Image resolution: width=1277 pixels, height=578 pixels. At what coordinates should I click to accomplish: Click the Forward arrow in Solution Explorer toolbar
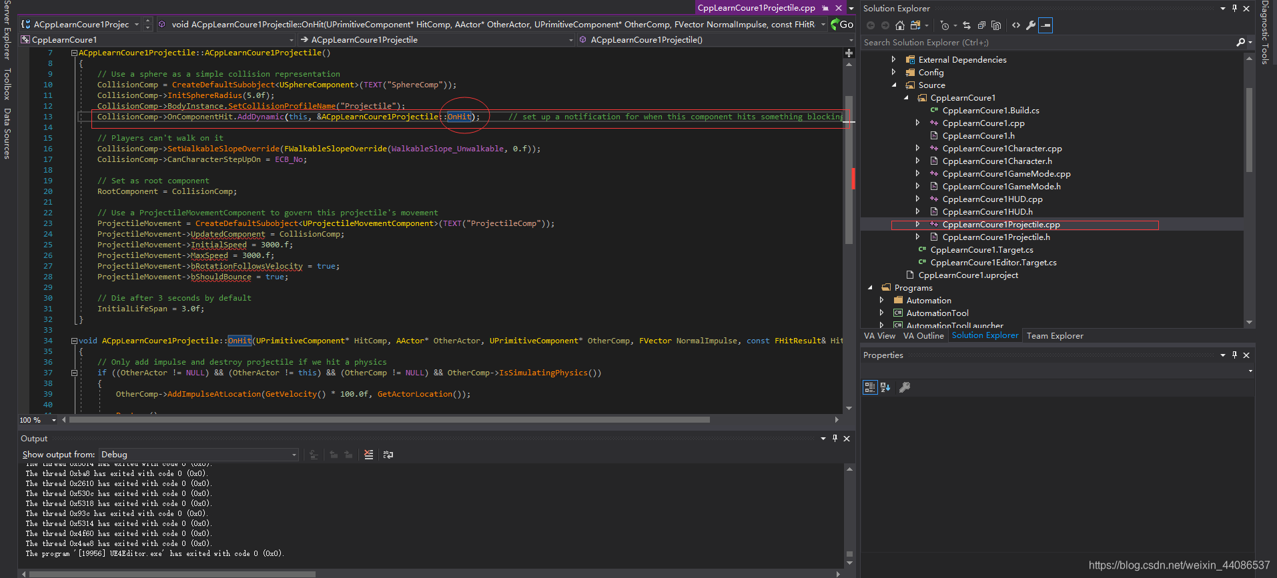point(885,25)
